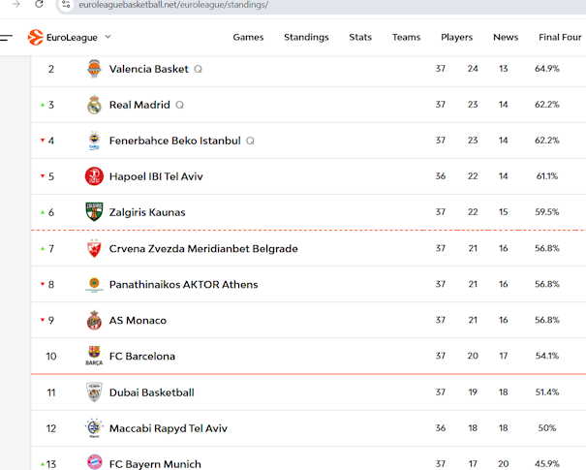Open the FC Bayern Munich team link
This screenshot has width=586, height=470.
[155, 463]
